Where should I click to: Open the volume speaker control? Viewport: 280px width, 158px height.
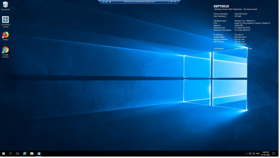tap(253, 153)
